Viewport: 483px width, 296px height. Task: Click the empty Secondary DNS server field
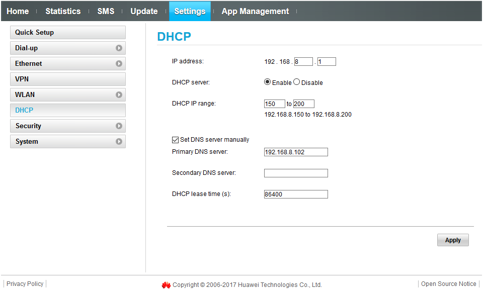296,173
